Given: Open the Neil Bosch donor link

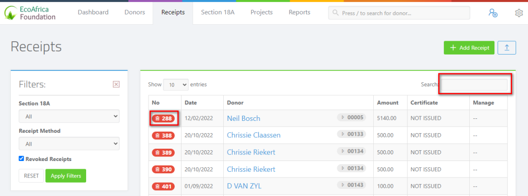Looking at the screenshot, I should tap(243, 118).
